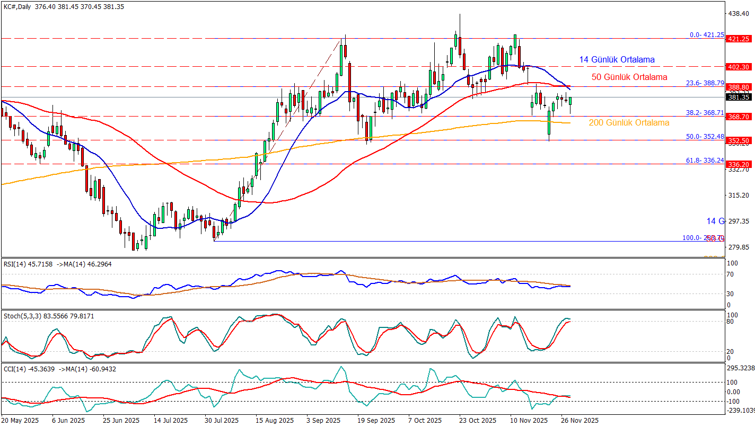Select the red 421.25 price tag on axis
Screen dimensions: 755x427
coord(739,39)
